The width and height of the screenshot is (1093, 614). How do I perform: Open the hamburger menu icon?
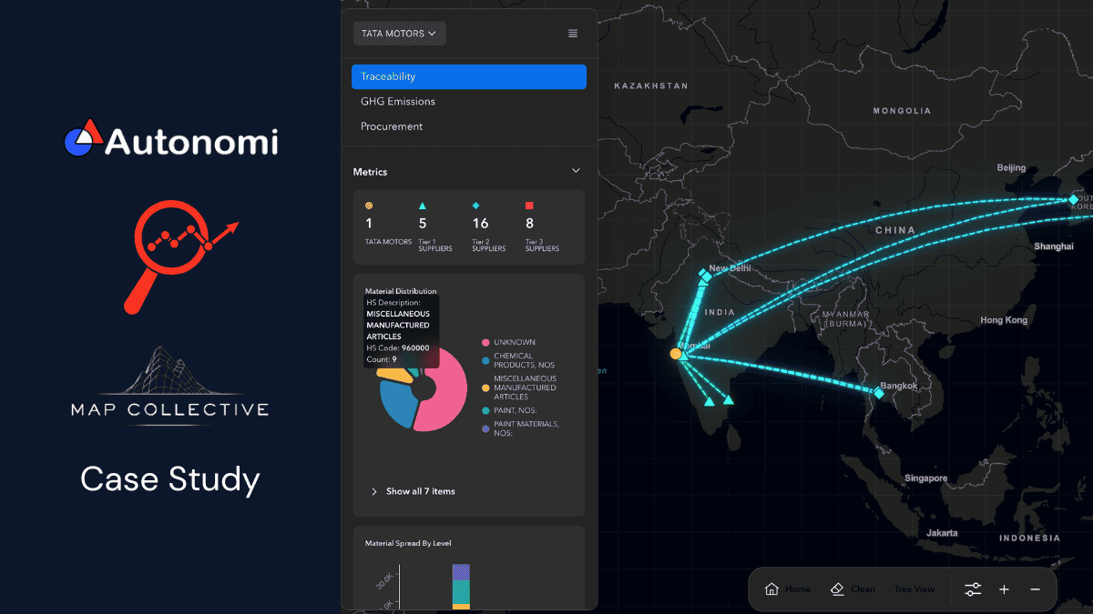pos(573,34)
